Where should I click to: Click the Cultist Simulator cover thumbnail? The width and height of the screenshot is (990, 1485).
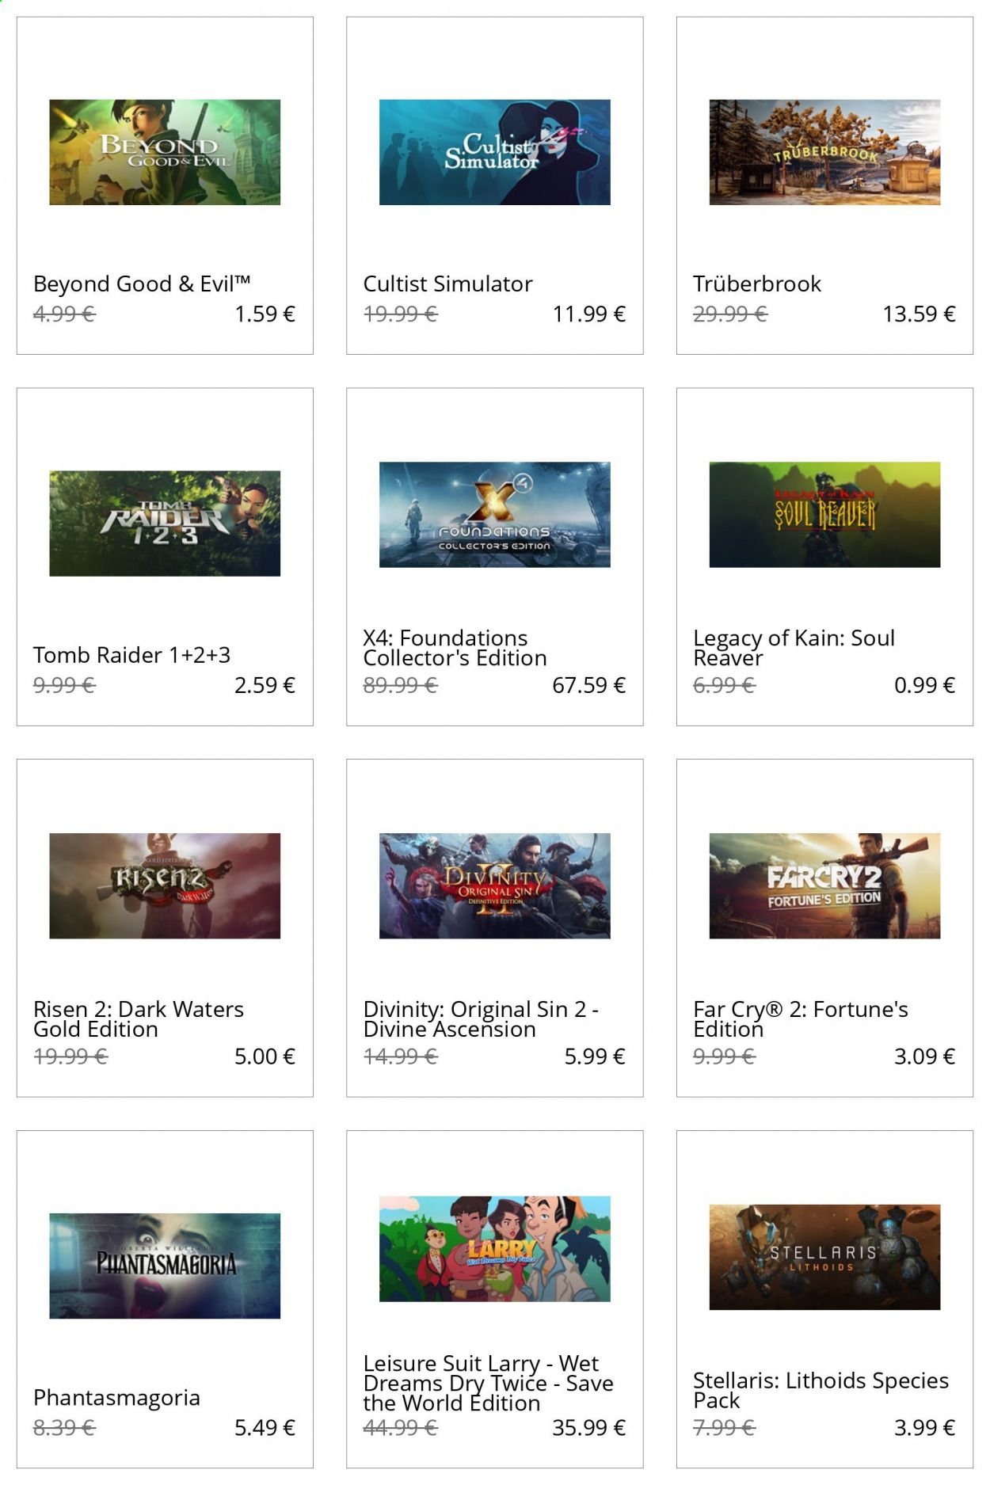click(494, 152)
